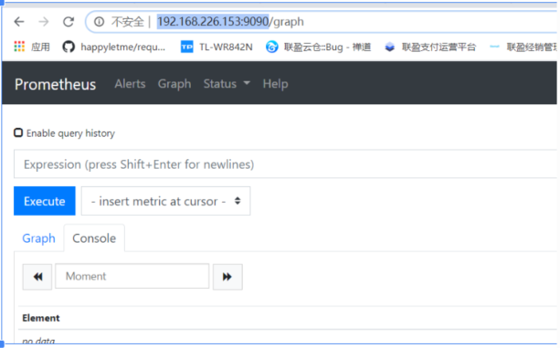The width and height of the screenshot is (560, 348).
Task: Go back with the browser back arrow
Action: 19,22
